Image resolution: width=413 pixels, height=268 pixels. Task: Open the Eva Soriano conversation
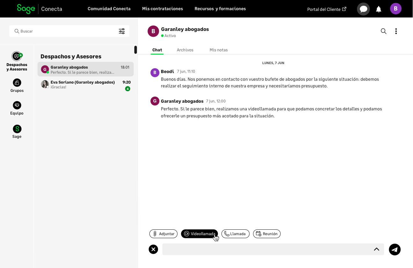point(86,85)
